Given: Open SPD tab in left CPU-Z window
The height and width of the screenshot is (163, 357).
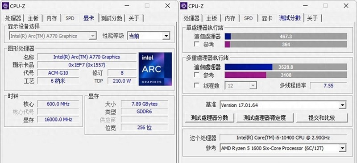Looking at the screenshot, I should [70, 18].
